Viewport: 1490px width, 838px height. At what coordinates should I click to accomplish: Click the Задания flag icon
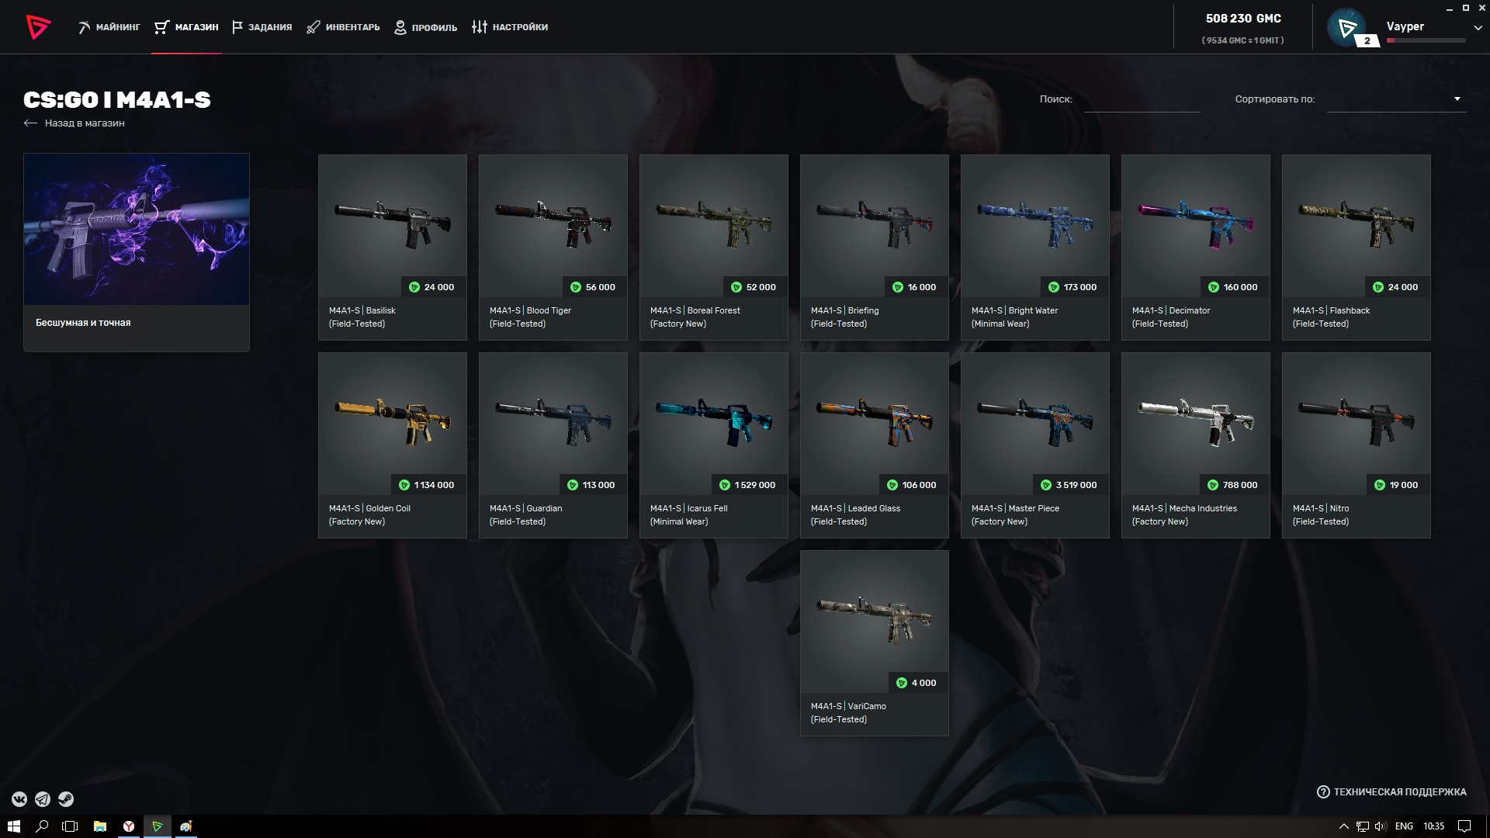237,27
